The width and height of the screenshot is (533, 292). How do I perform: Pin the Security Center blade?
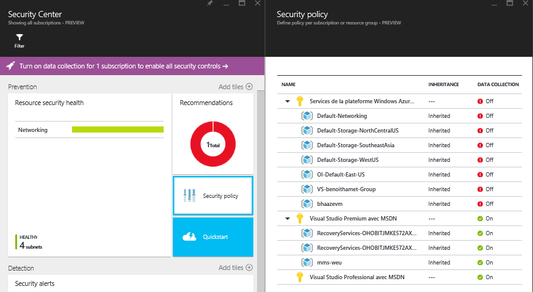(210, 4)
